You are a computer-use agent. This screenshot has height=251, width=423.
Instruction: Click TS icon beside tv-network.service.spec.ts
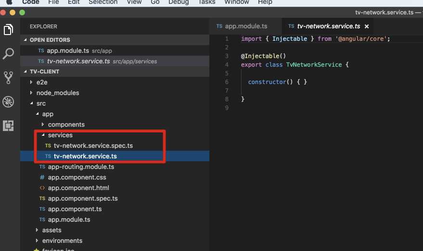(48, 145)
